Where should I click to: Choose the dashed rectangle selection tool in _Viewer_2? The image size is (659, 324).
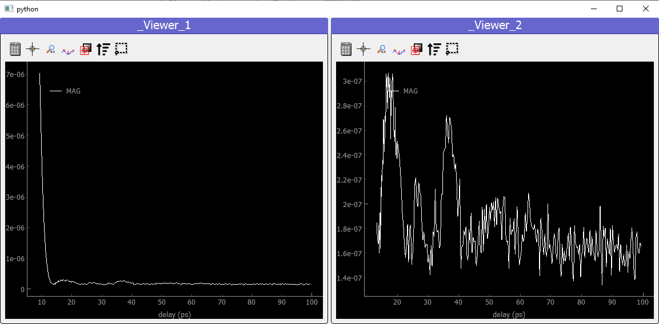pos(452,48)
